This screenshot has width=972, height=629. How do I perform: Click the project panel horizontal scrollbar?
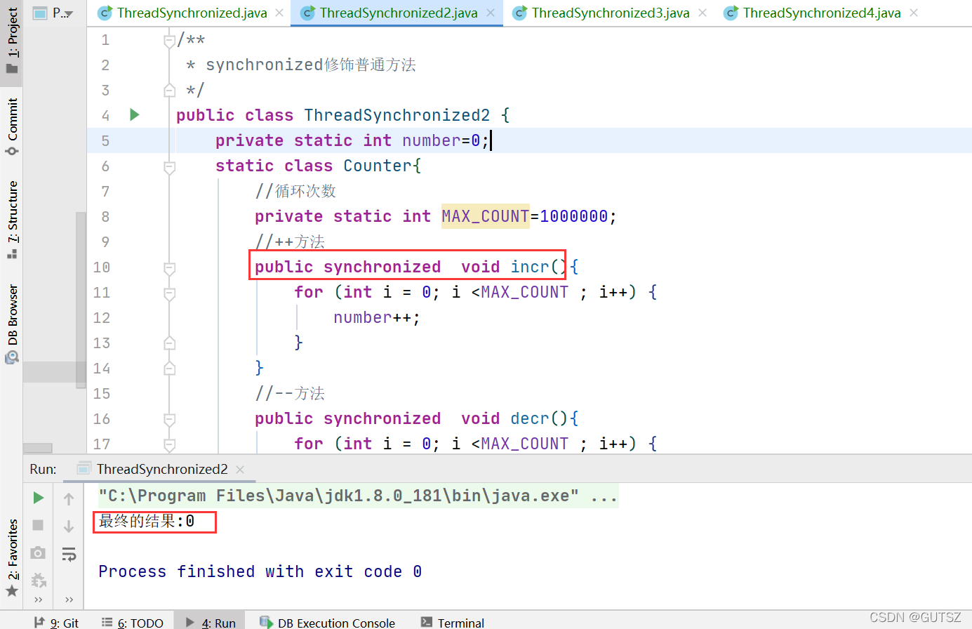pos(38,448)
